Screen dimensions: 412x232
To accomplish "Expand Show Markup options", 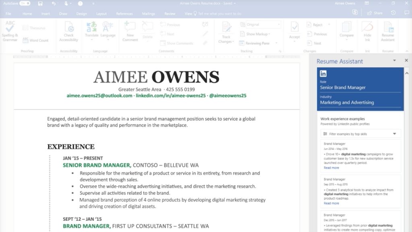I will click(x=255, y=34).
